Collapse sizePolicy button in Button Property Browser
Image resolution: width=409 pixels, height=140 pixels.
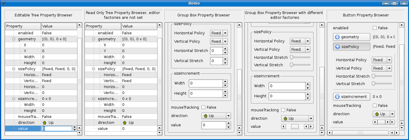(x=337, y=47)
